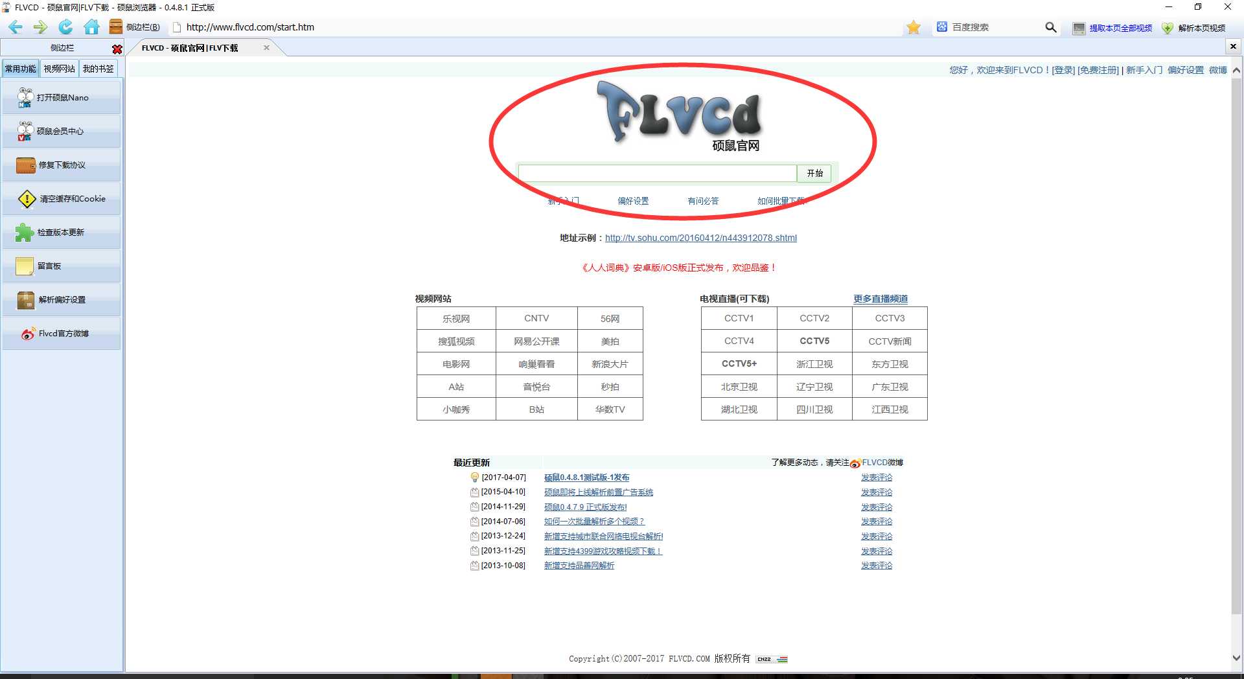Image resolution: width=1244 pixels, height=679 pixels.
Task: Click the browser back arrow
Action: coord(16,27)
